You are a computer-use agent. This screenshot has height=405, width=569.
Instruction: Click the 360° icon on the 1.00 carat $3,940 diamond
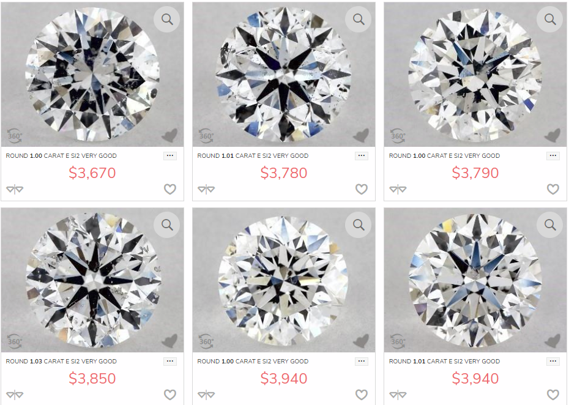(206, 340)
